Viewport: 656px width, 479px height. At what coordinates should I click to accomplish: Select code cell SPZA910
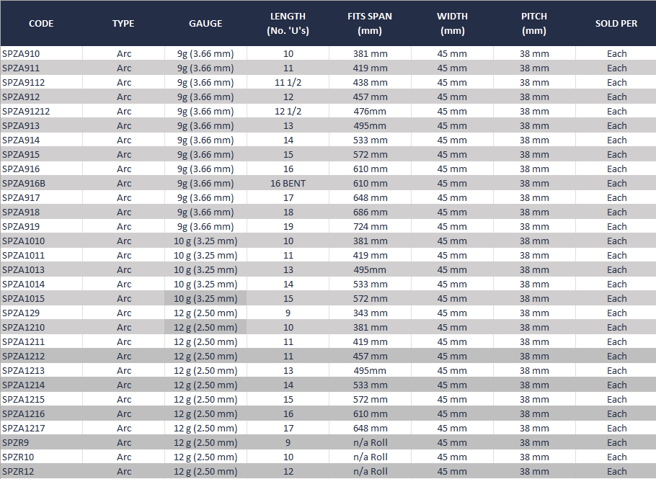click(x=41, y=53)
